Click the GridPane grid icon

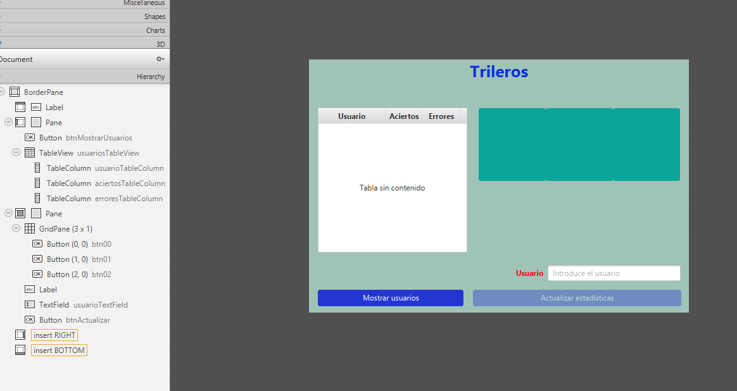tap(30, 228)
